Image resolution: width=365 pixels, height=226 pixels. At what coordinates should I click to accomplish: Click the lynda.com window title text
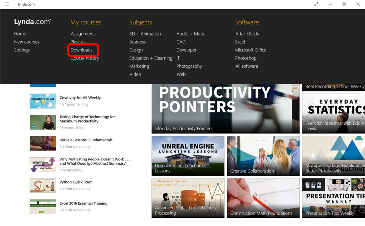26,4
